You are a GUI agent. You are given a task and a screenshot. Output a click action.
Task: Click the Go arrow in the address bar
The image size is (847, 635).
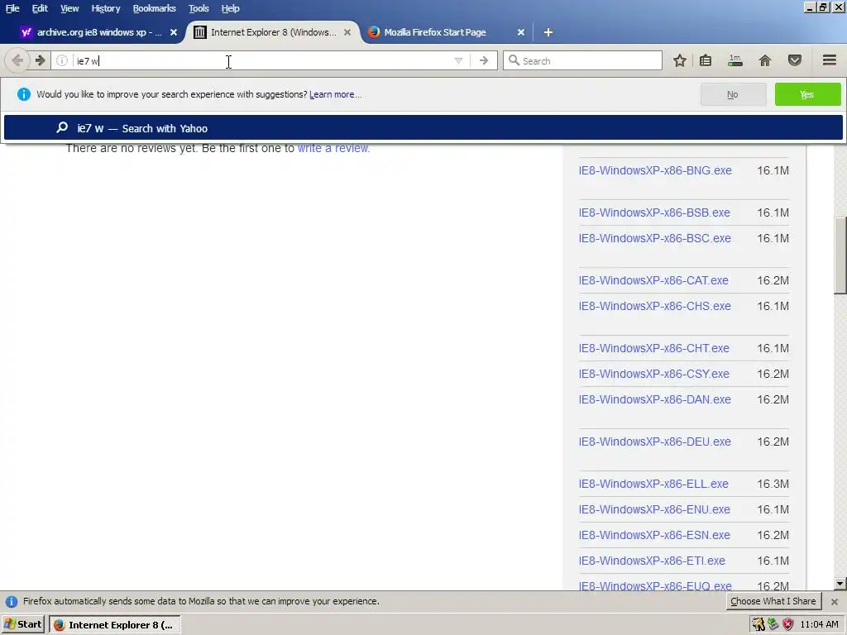point(483,60)
